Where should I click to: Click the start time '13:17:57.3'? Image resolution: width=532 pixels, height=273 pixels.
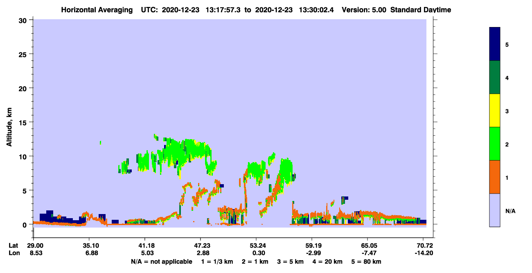(224, 10)
